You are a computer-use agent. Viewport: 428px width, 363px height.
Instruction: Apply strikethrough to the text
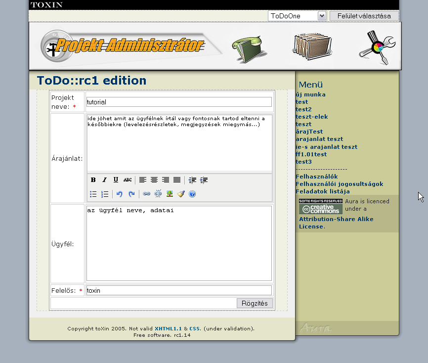coord(128,180)
